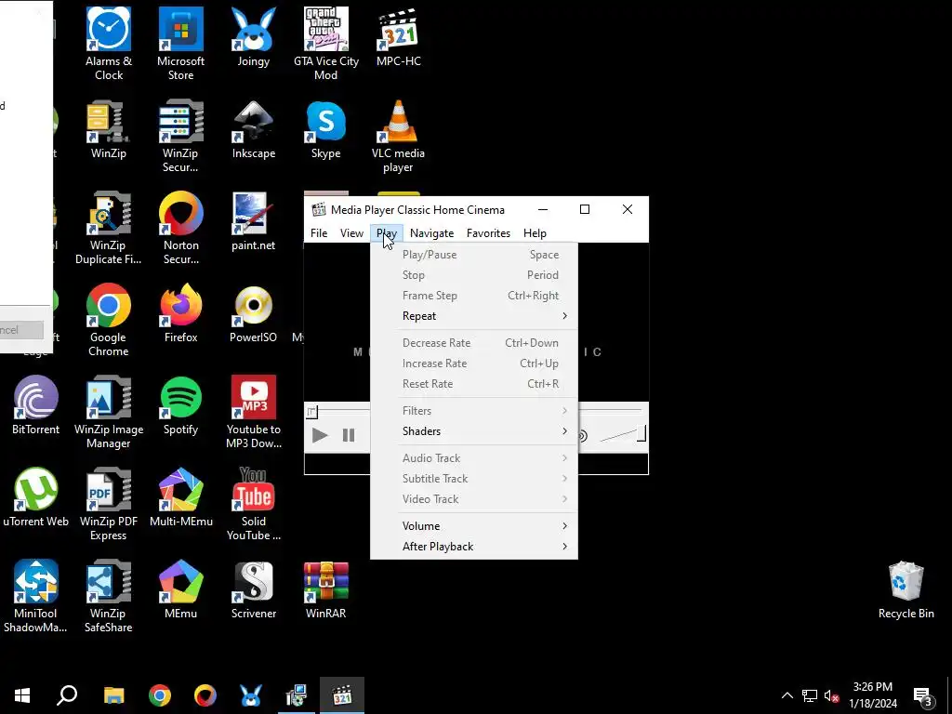Adjust the MPC-HC volume slider

point(622,433)
